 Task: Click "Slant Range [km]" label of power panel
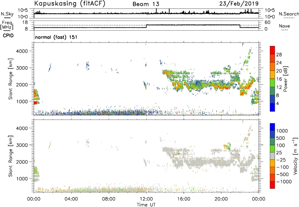[x=10, y=79]
